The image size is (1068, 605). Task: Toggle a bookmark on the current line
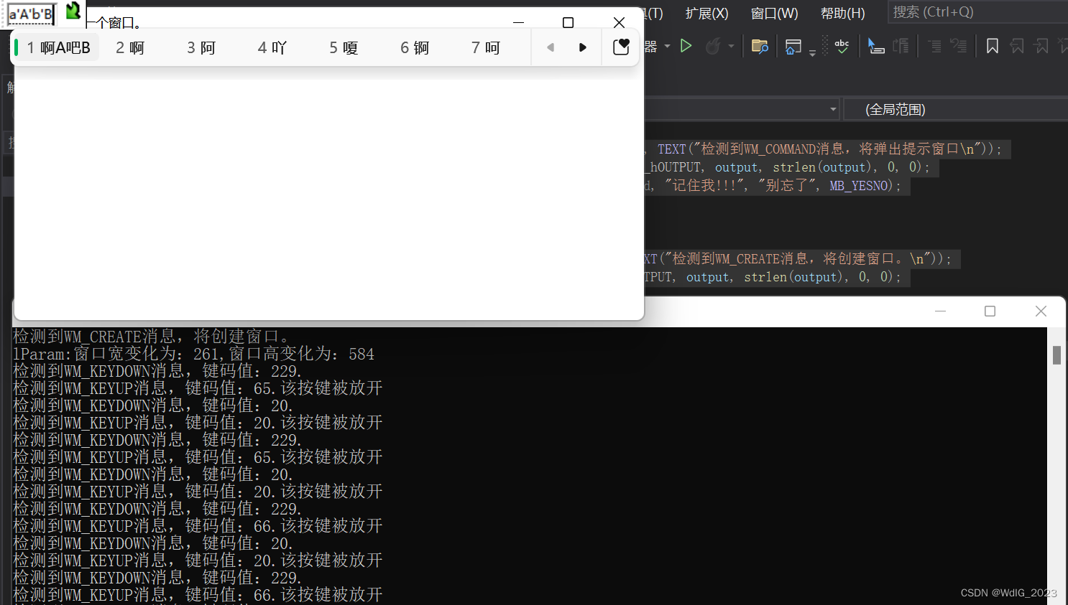pos(993,47)
